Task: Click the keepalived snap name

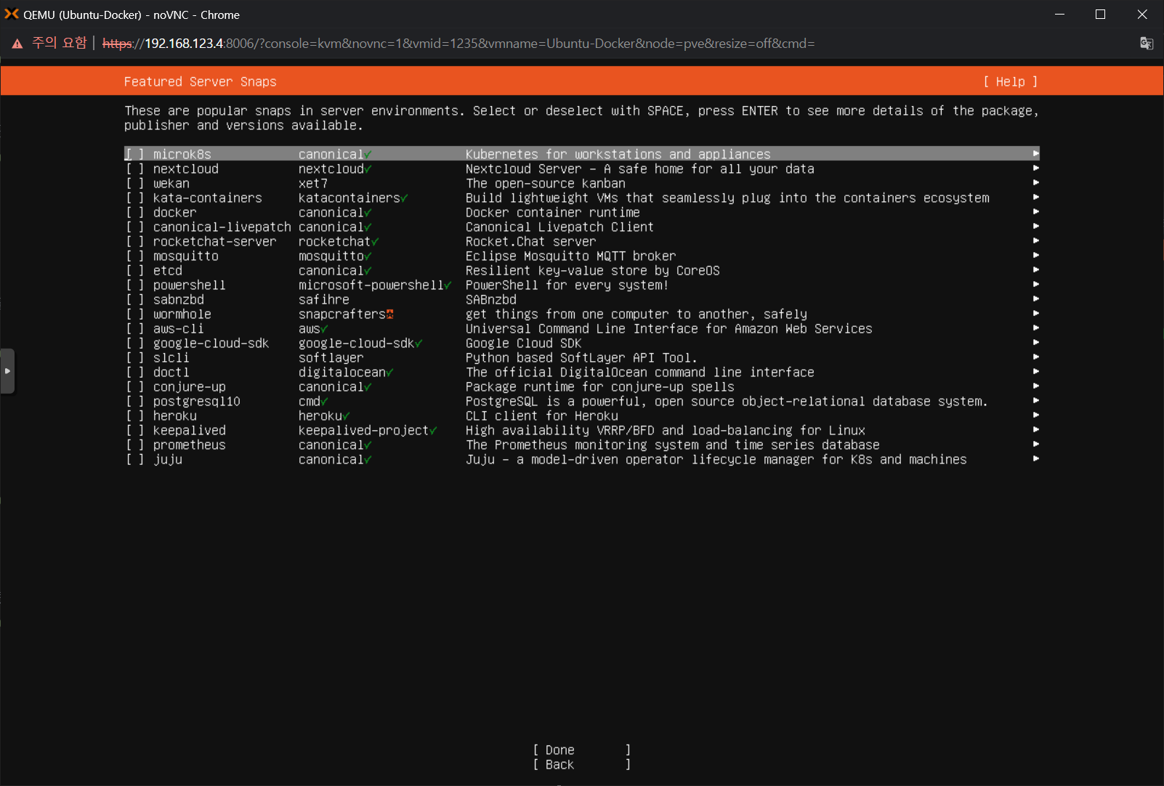Action: pos(190,431)
